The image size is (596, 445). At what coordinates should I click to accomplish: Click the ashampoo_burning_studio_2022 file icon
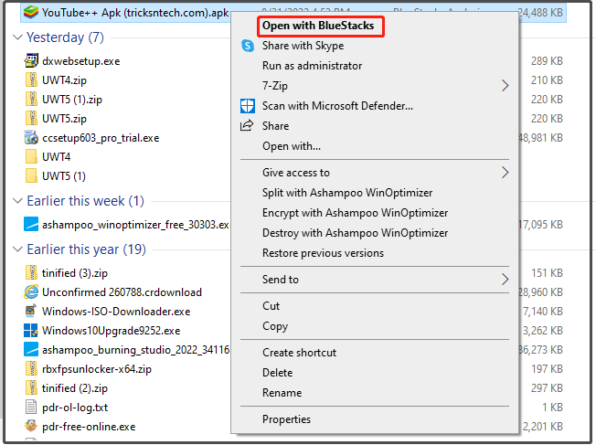click(31, 349)
